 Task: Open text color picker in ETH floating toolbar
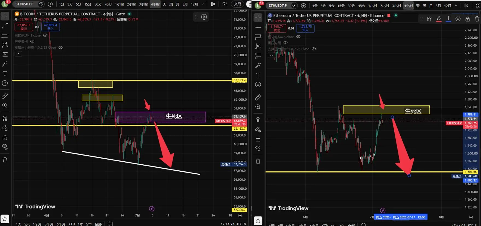tap(448, 19)
